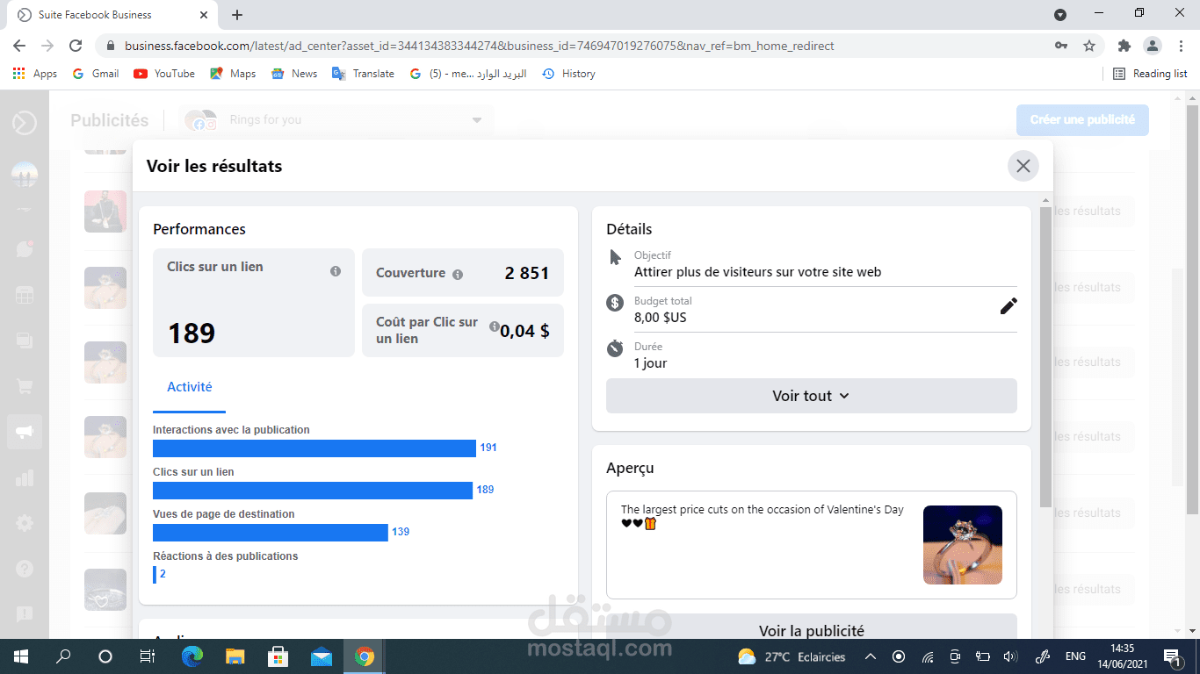Open Gmail bookmark
The image size is (1200, 674).
coord(96,74)
